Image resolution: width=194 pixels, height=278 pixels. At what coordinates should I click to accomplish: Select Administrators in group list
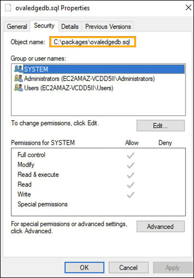(x=89, y=79)
